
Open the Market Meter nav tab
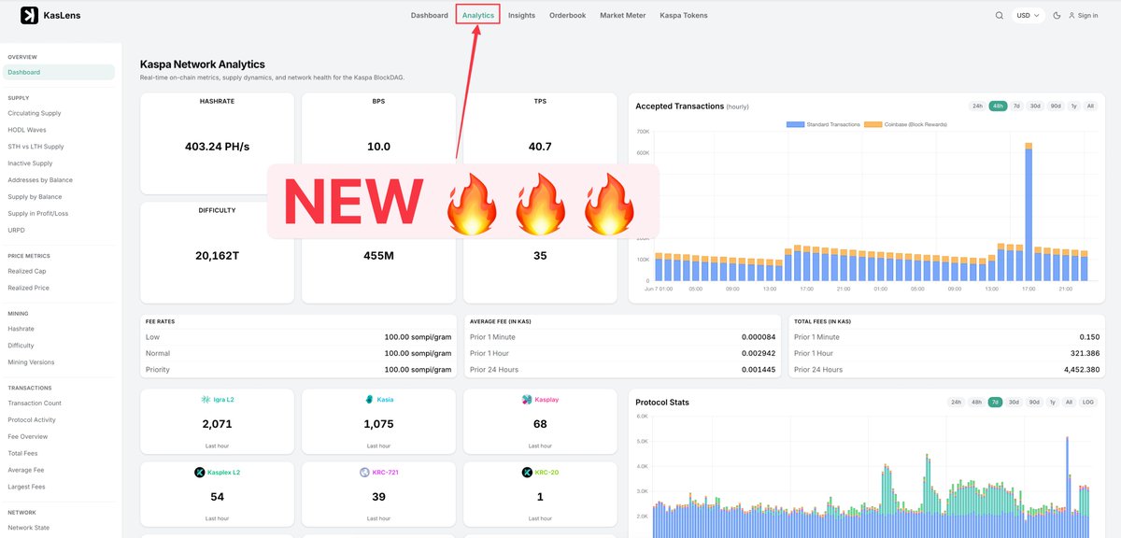point(623,15)
